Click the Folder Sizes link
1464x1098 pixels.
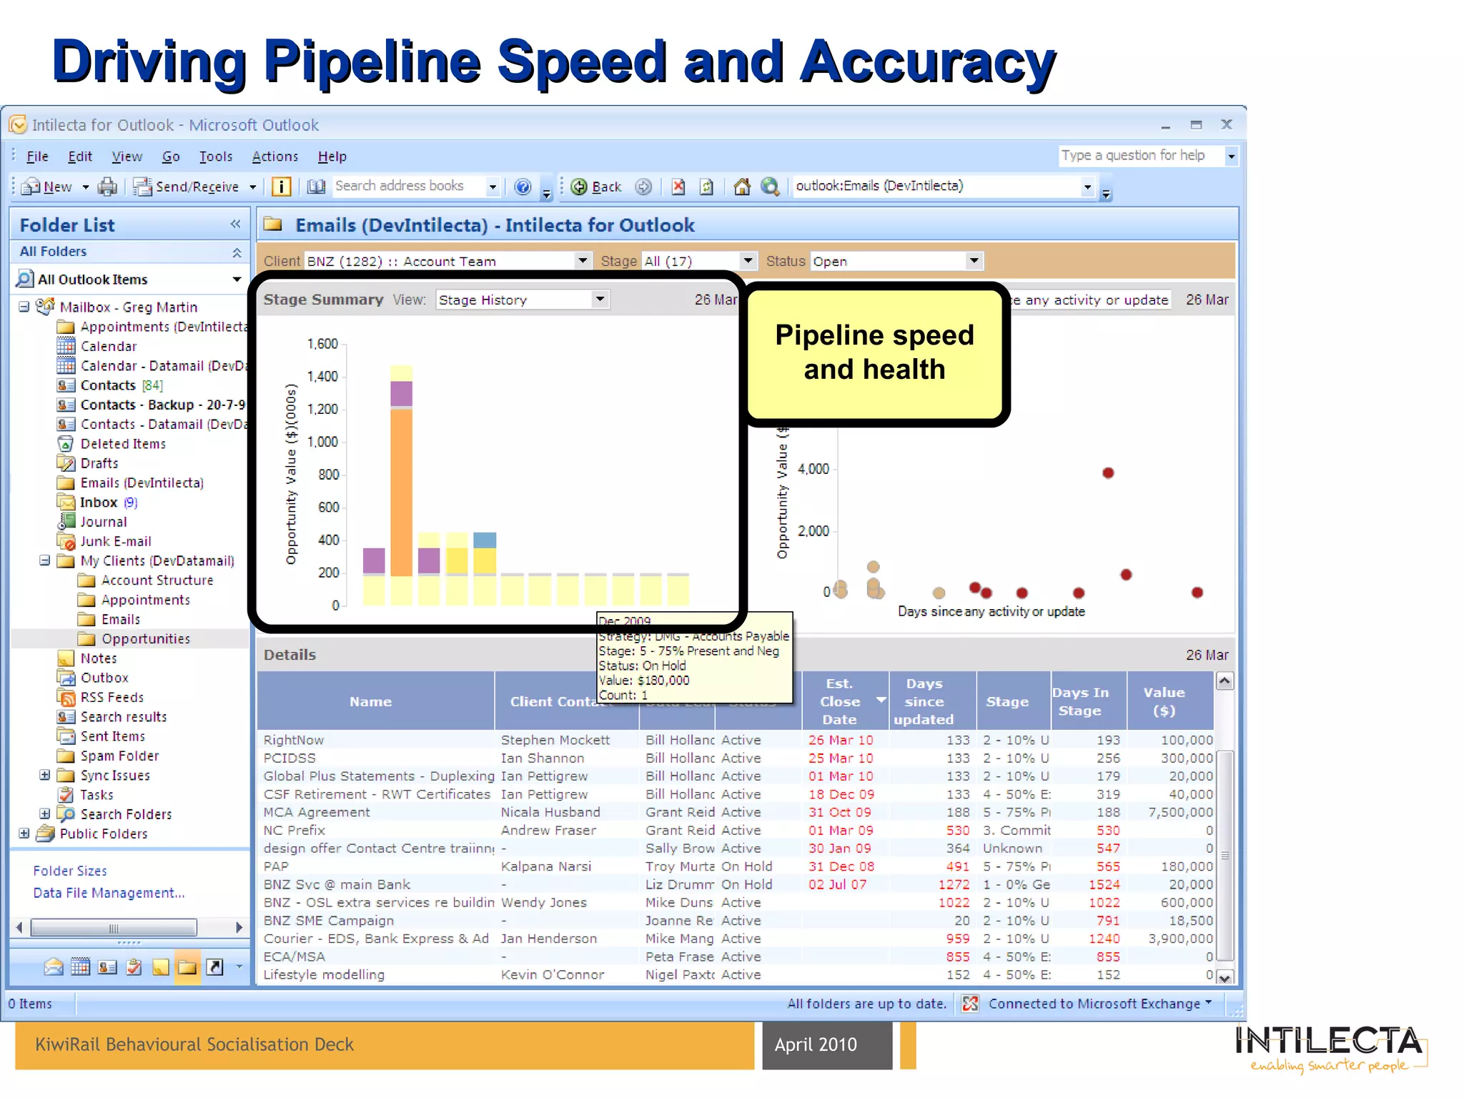point(70,871)
